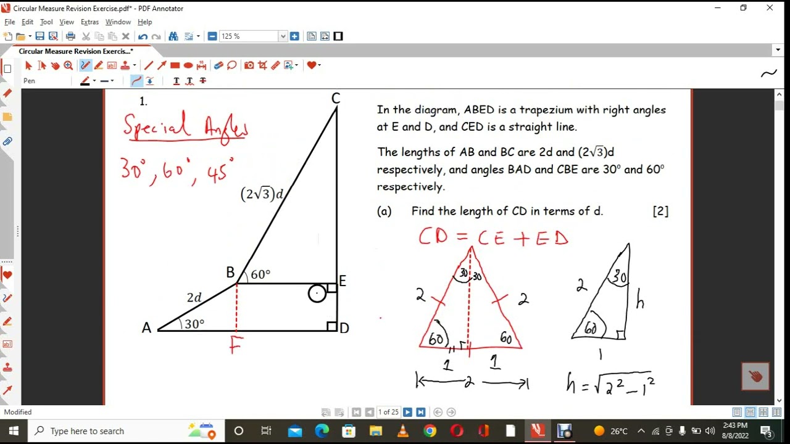The height and width of the screenshot is (444, 790).
Task: Pick the Lasso selection tool
Action: [231, 65]
